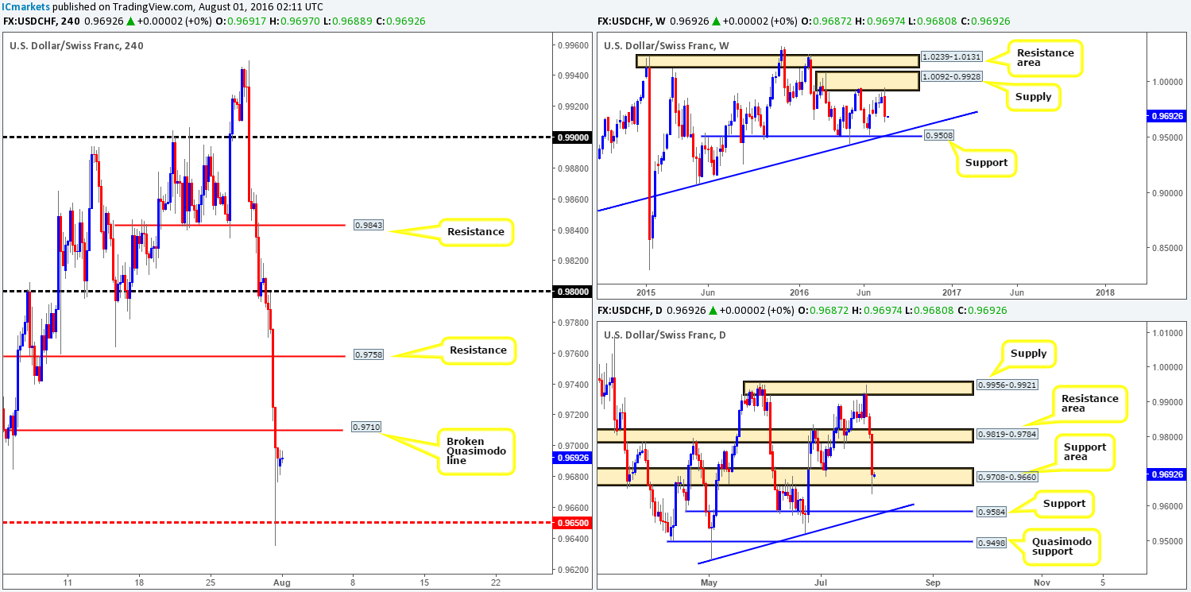
Task: Select the FX:USDCHF, 240 symbol header
Action: [x=40, y=21]
